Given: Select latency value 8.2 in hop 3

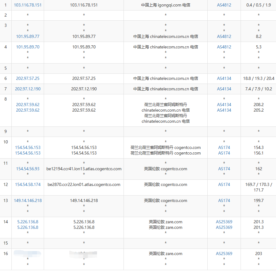Looking at the screenshot, I should point(258,36).
